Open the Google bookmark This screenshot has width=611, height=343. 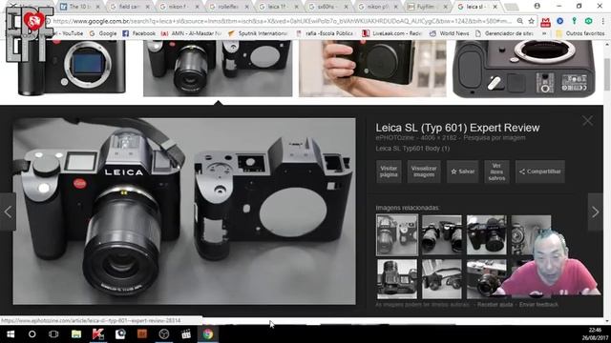103,34
